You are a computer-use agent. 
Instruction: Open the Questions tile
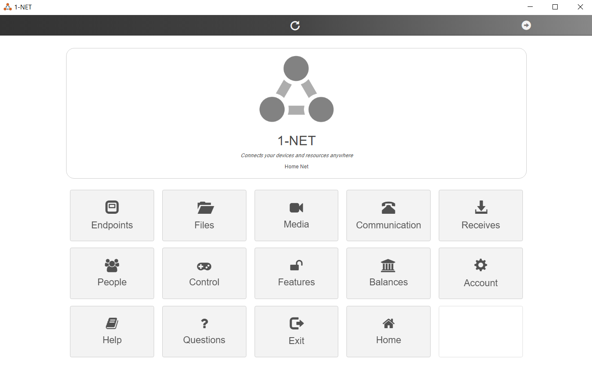(204, 331)
